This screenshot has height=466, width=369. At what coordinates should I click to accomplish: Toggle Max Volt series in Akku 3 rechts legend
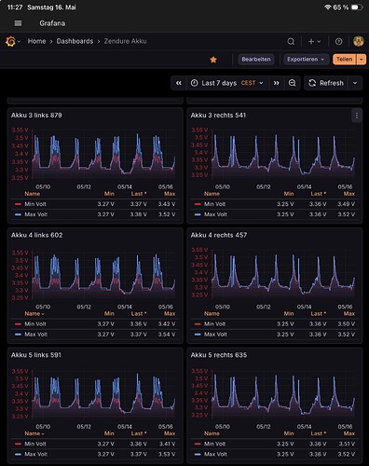tap(215, 214)
